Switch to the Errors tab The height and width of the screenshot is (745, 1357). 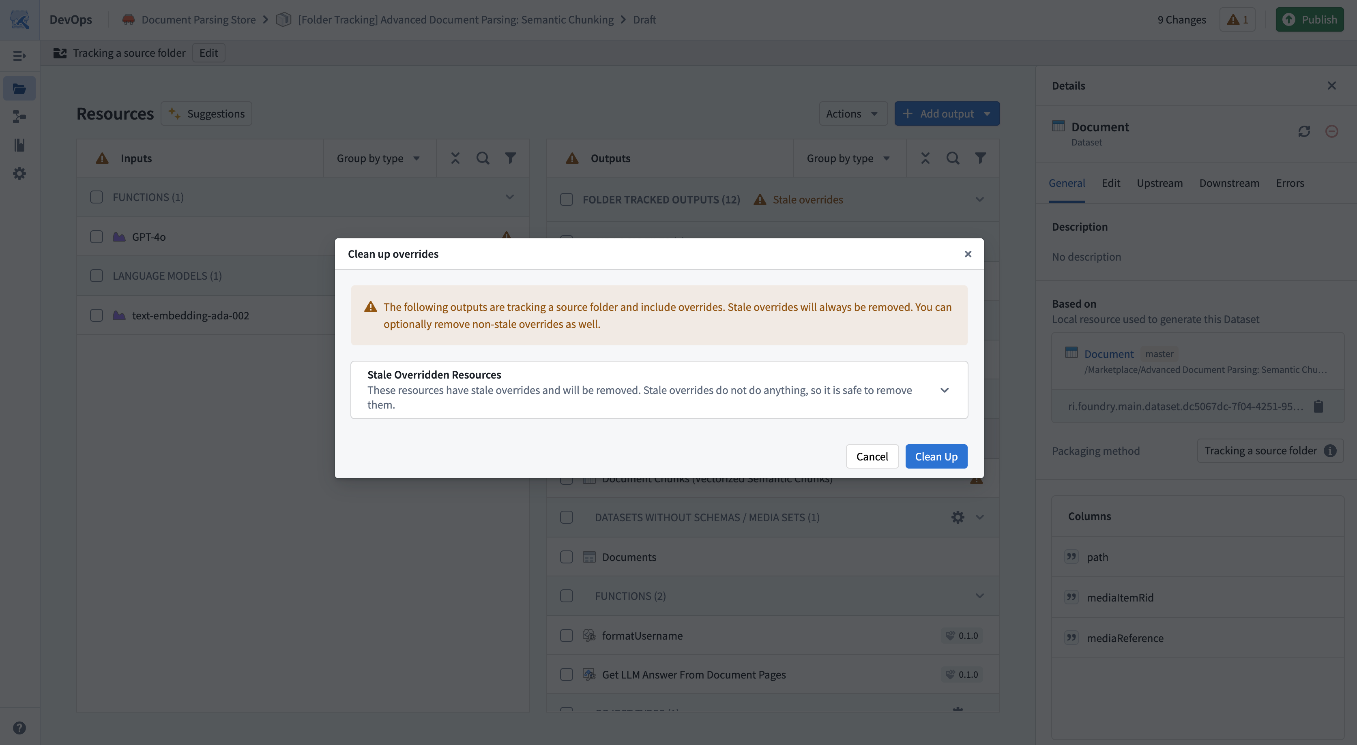pos(1290,183)
